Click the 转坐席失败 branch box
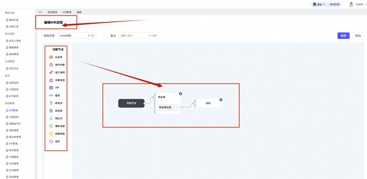The image size is (367, 179). tap(167, 107)
